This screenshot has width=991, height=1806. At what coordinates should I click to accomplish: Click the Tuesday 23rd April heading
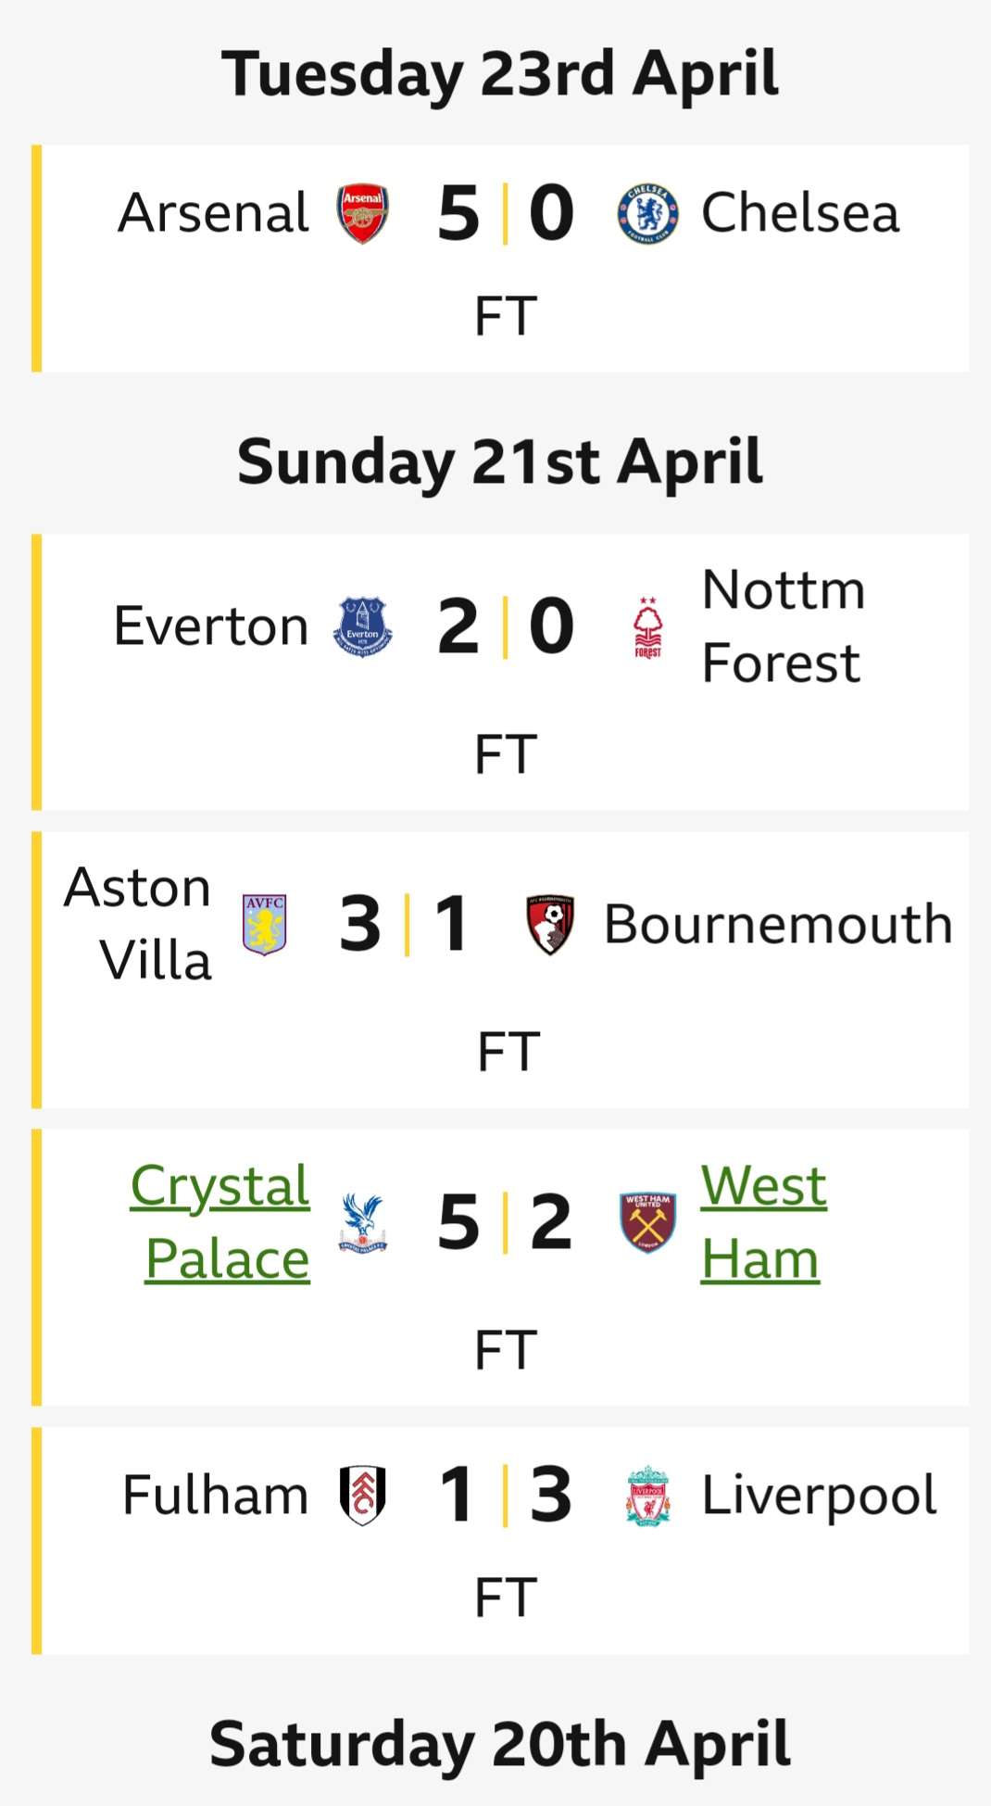click(x=500, y=73)
